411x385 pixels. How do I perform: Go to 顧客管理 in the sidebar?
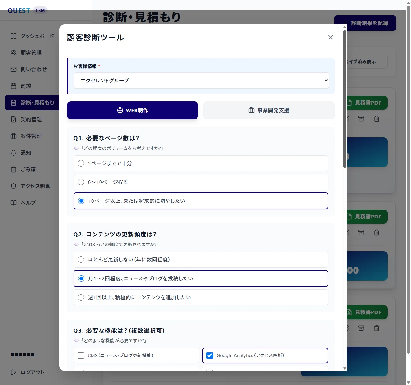[x=32, y=53]
